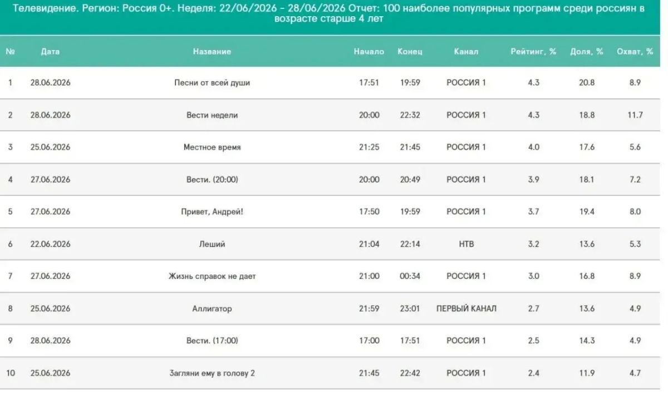This screenshot has height=394, width=668.
Task: Select program title 'Аллигатор'
Action: click(212, 308)
